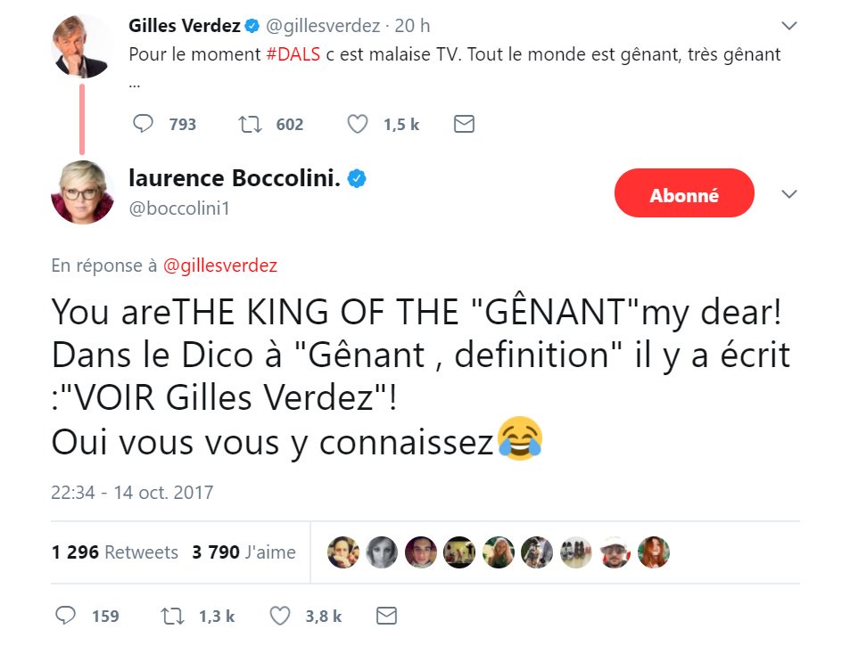Screen dimensions: 850x662
Task: Like the Gilles Verdez tweet
Action: tap(358, 124)
